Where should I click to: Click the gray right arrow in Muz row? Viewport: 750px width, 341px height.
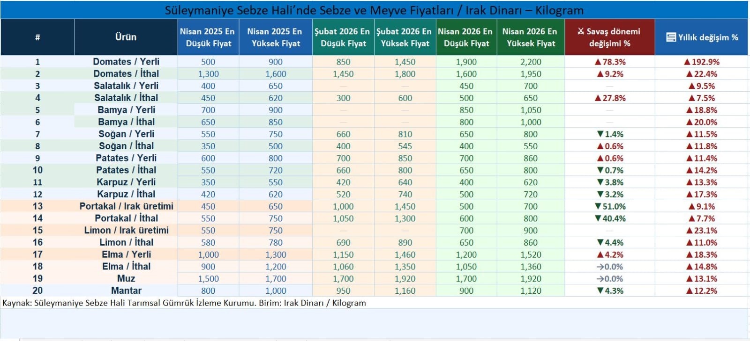pos(600,279)
